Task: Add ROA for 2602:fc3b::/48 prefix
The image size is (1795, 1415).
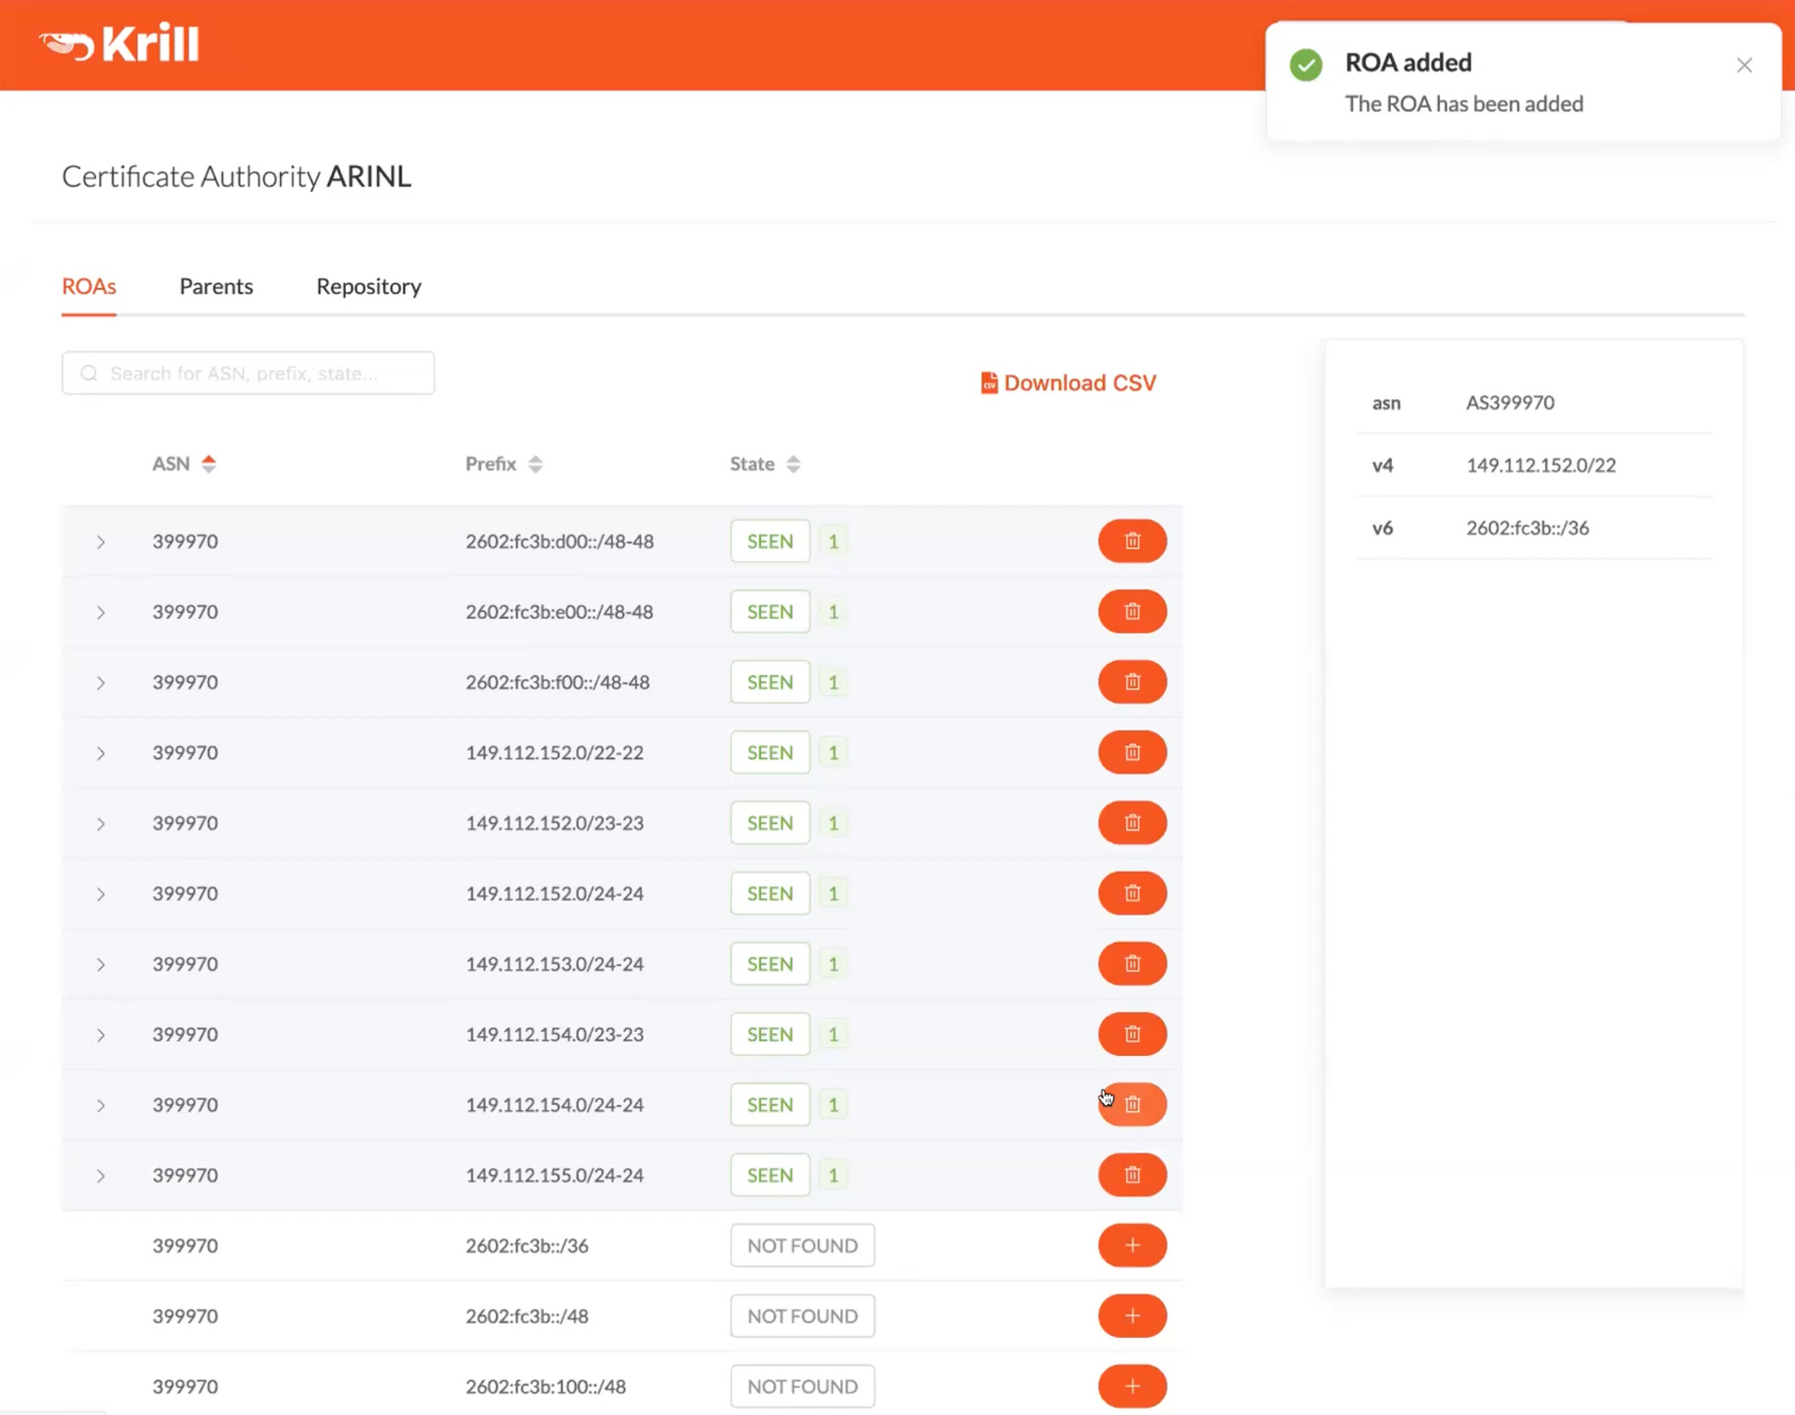Action: tap(1132, 1315)
